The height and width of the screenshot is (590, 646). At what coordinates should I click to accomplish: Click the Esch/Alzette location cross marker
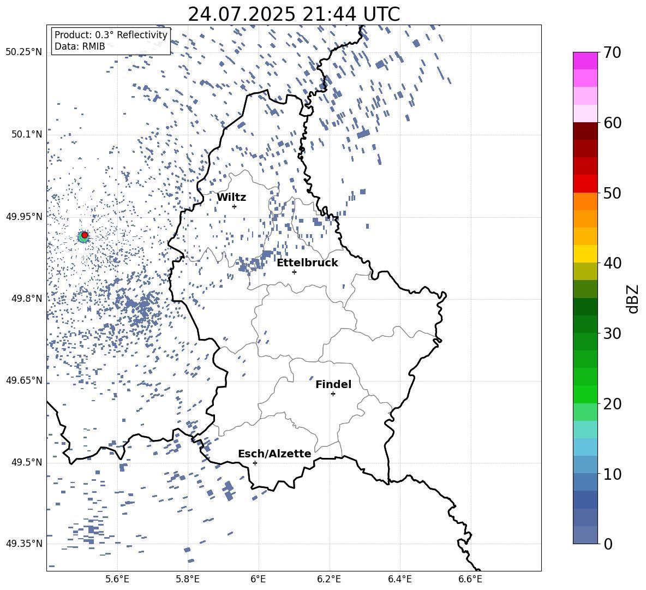255,463
